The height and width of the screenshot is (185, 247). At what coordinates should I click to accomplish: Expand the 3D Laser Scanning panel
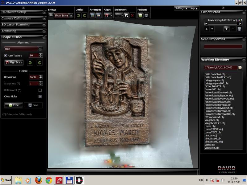tap(23, 25)
